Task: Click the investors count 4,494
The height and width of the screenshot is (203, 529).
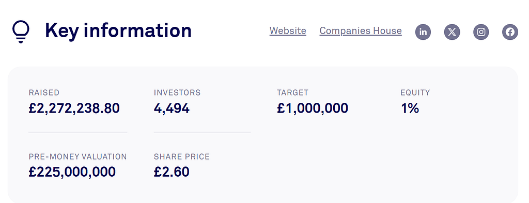Action: pyautogui.click(x=172, y=108)
